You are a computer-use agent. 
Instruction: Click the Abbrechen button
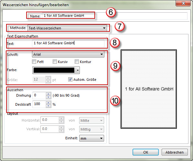[x=175, y=152]
